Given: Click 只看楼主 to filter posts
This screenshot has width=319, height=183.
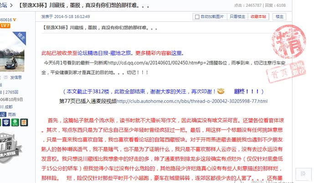Looking at the screenshot, I should point(237,17).
